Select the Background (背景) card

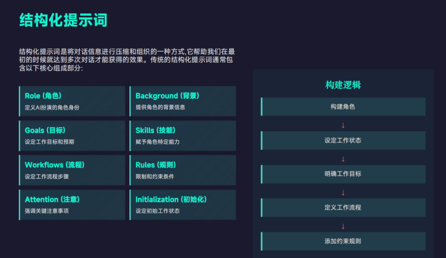pyautogui.click(x=183, y=101)
